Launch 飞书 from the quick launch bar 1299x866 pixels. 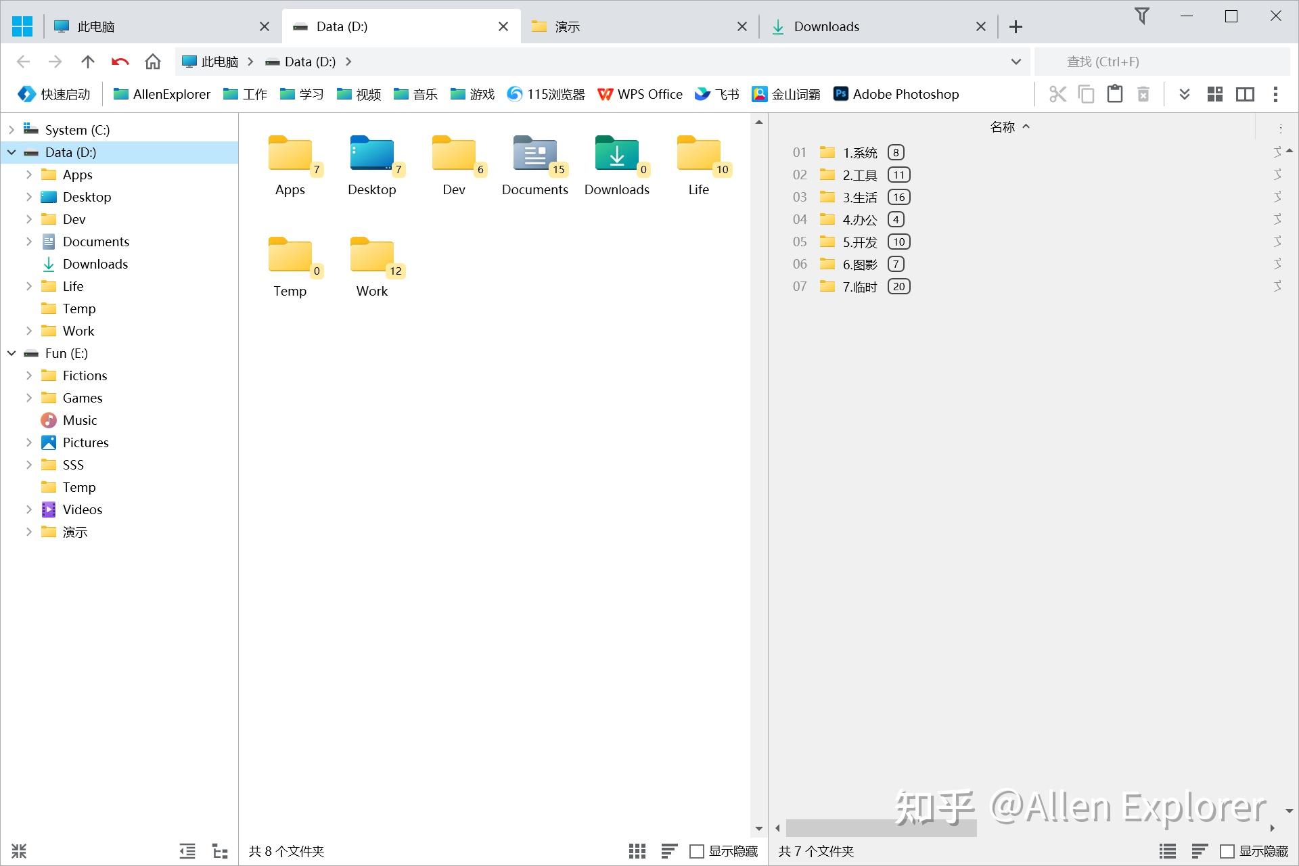[716, 94]
